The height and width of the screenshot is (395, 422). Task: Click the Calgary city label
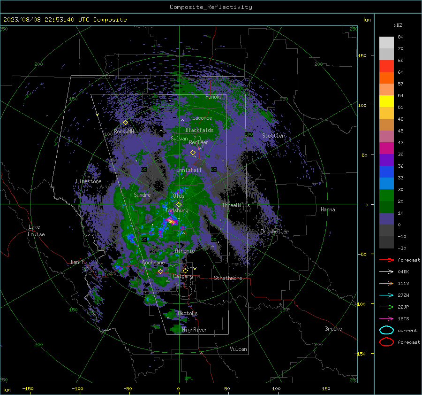(x=183, y=276)
